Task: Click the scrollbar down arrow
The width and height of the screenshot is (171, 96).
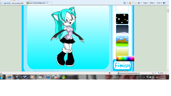Action: click(x=168, y=70)
